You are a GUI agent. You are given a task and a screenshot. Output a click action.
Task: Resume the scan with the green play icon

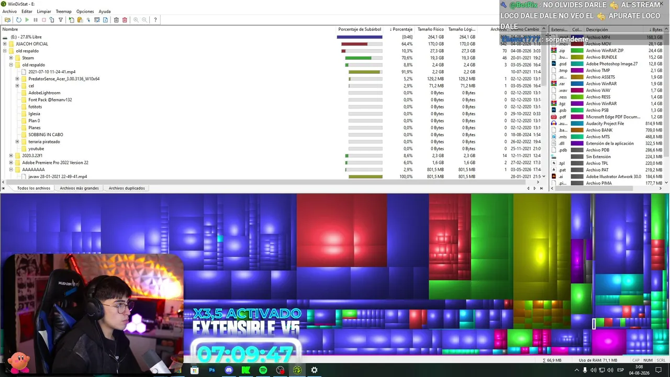pos(27,20)
